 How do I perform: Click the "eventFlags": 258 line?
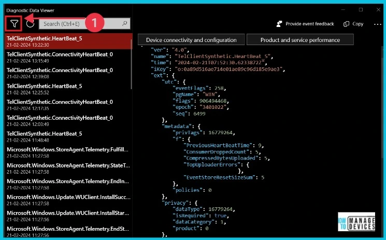(x=199, y=88)
